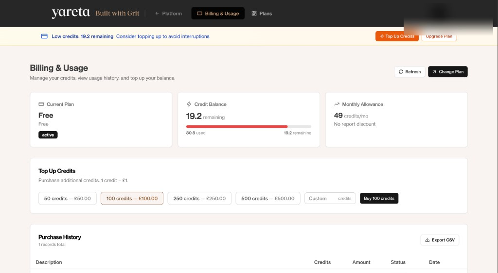Image resolution: width=498 pixels, height=273 pixels.
Task: Click the Buy 100 credits button
Action: click(379, 199)
